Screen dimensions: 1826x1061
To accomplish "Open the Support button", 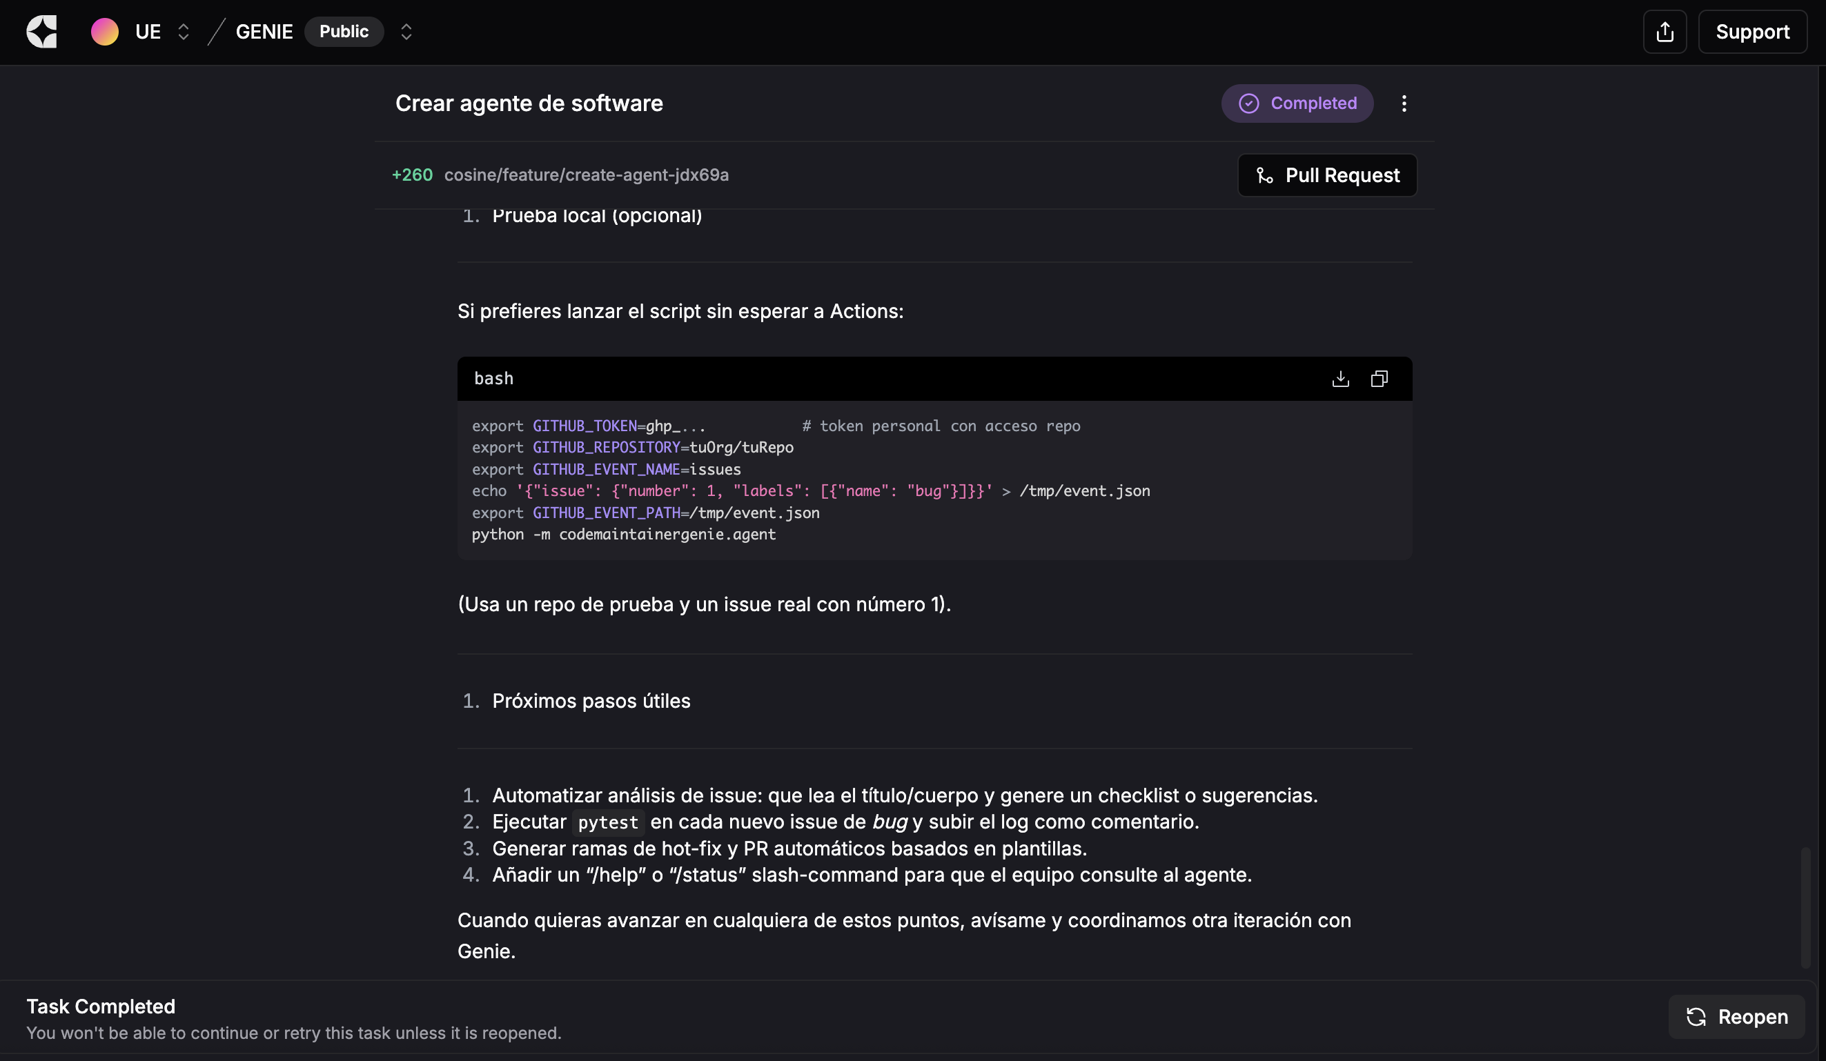I will coord(1752,32).
